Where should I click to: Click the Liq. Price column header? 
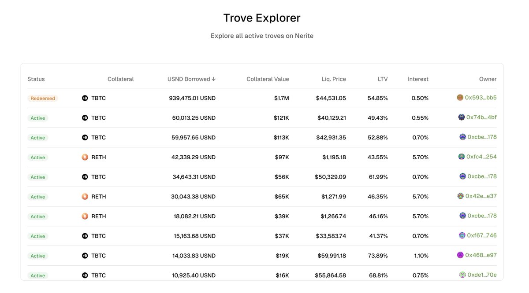[334, 79]
